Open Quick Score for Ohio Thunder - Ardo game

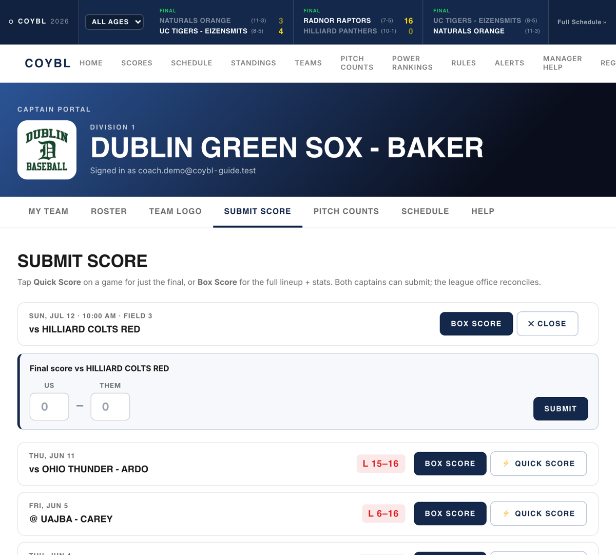[x=538, y=464]
